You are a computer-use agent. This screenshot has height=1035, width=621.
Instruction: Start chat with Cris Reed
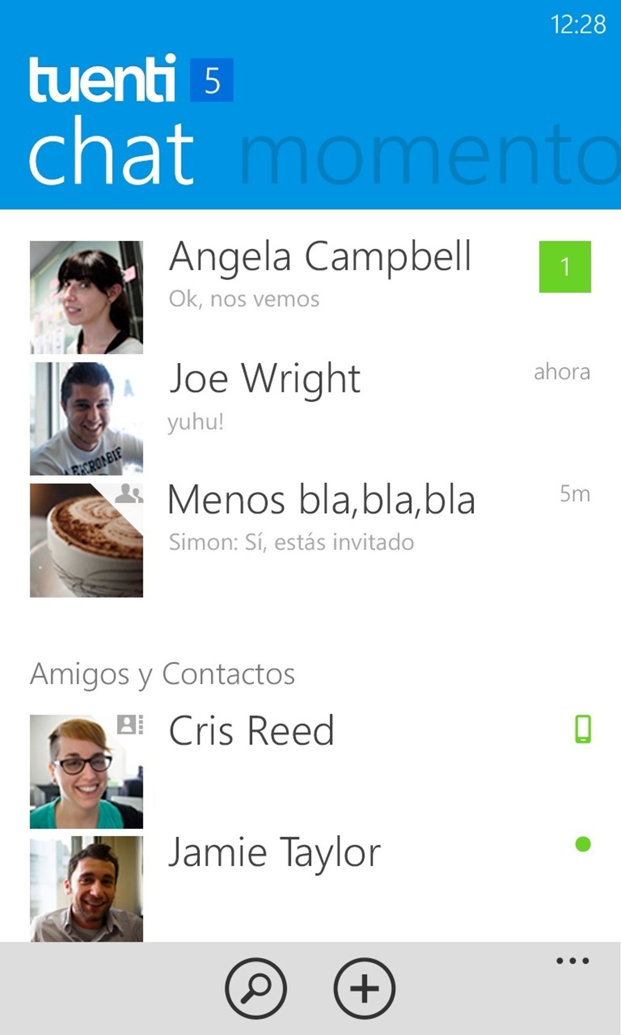click(x=310, y=772)
